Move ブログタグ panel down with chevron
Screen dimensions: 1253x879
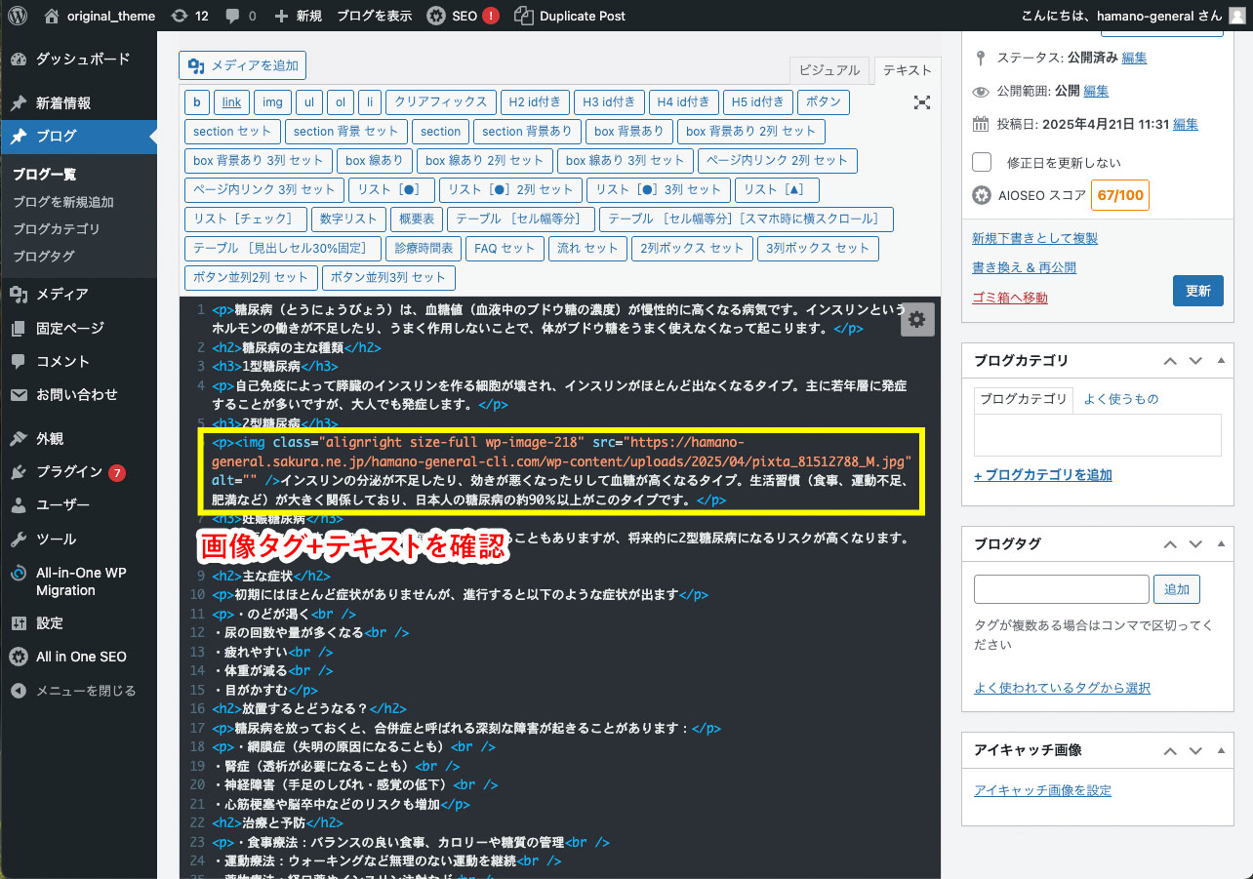1195,544
